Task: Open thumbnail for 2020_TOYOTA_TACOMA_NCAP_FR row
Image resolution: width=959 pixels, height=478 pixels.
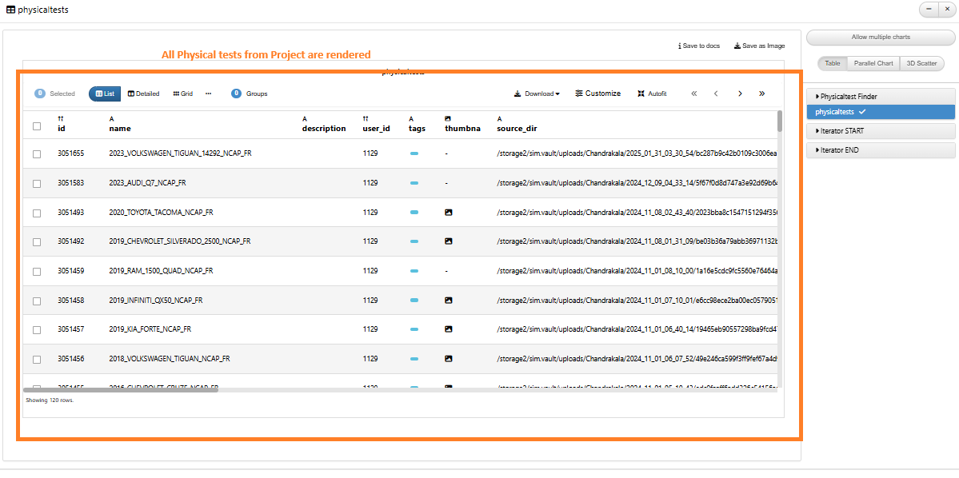Action: pos(449,213)
